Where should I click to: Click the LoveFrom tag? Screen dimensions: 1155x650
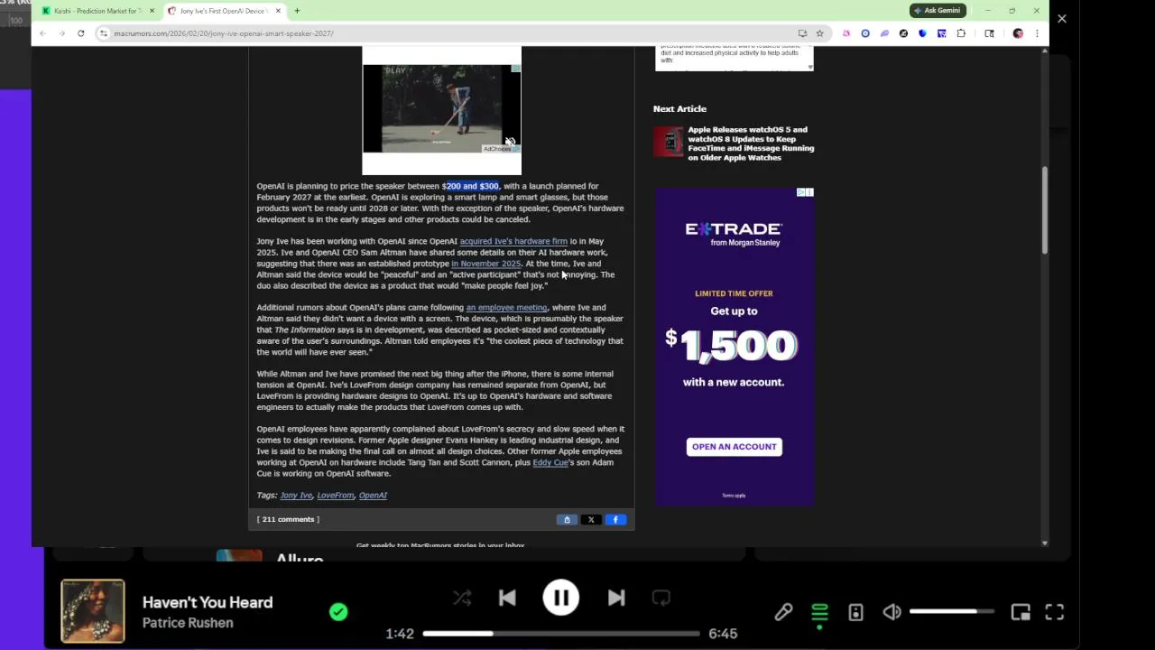335,496
